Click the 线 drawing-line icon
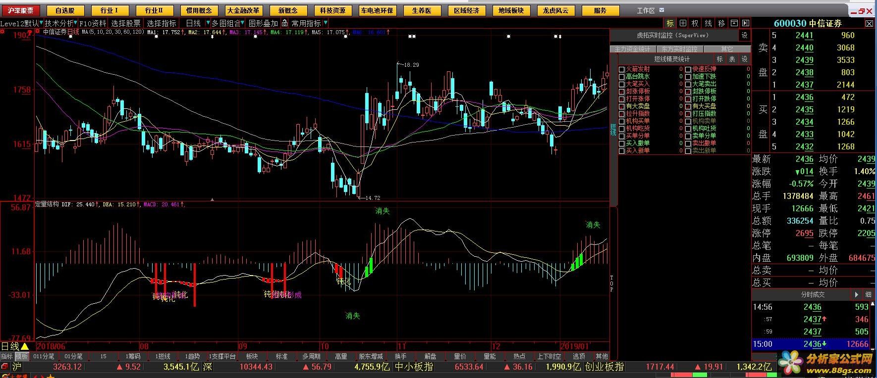877x378 pixels. [708, 23]
